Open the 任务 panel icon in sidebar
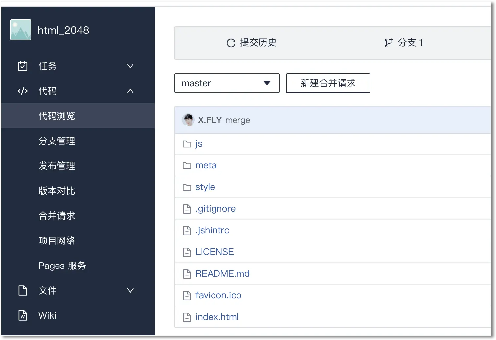This screenshot has height=340, width=496. pyautogui.click(x=22, y=66)
